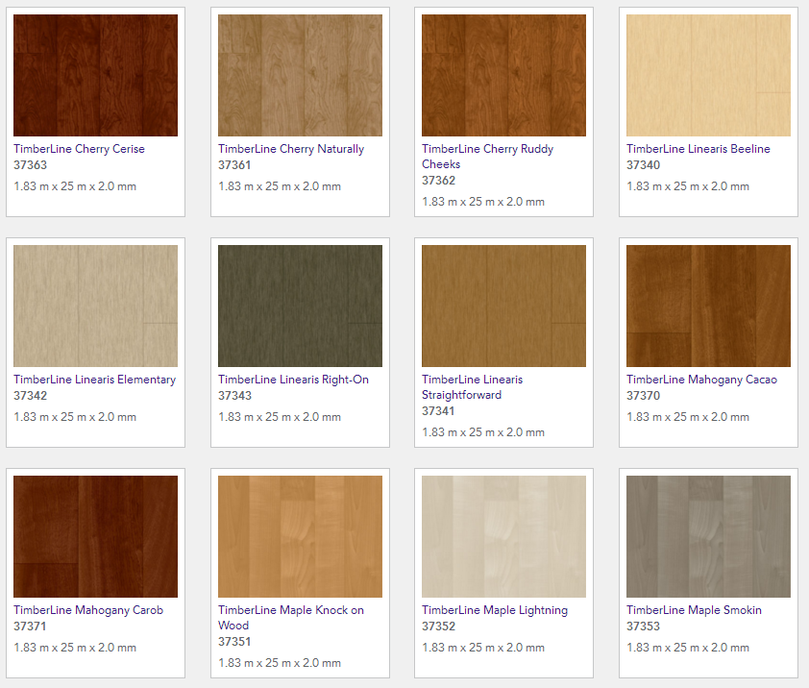
Task: Select the grey Maple Smokin swatch image
Action: coord(708,536)
